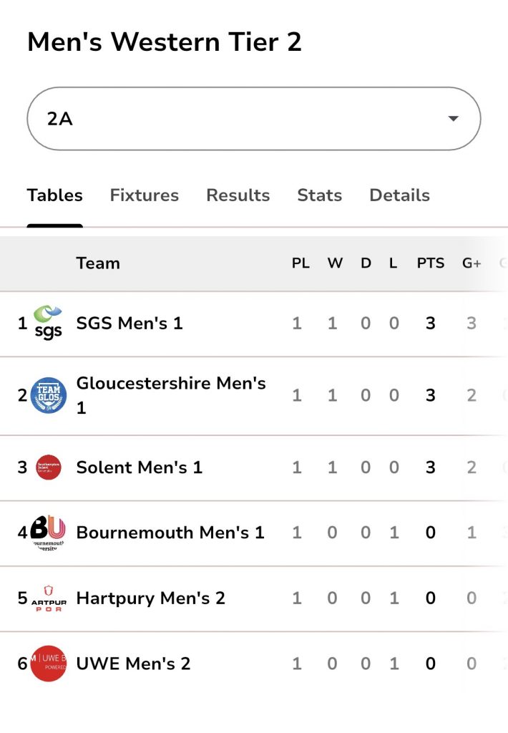Switch to the Fixtures tab
The height and width of the screenshot is (733, 508).
tap(144, 195)
